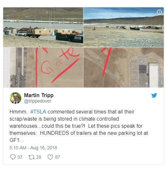This screenshot has width=166, height=170.
Task: Click the 28 retweets count
Action: (x=39, y=157)
